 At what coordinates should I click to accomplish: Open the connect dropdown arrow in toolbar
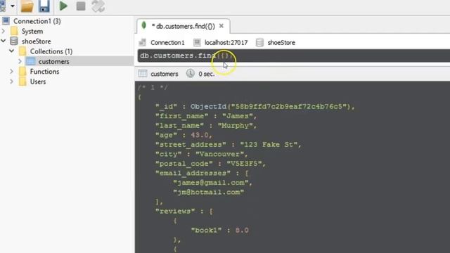(x=13, y=6)
